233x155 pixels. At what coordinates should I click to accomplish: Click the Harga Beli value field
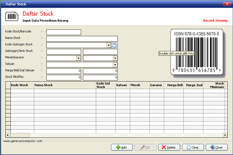[64, 71]
